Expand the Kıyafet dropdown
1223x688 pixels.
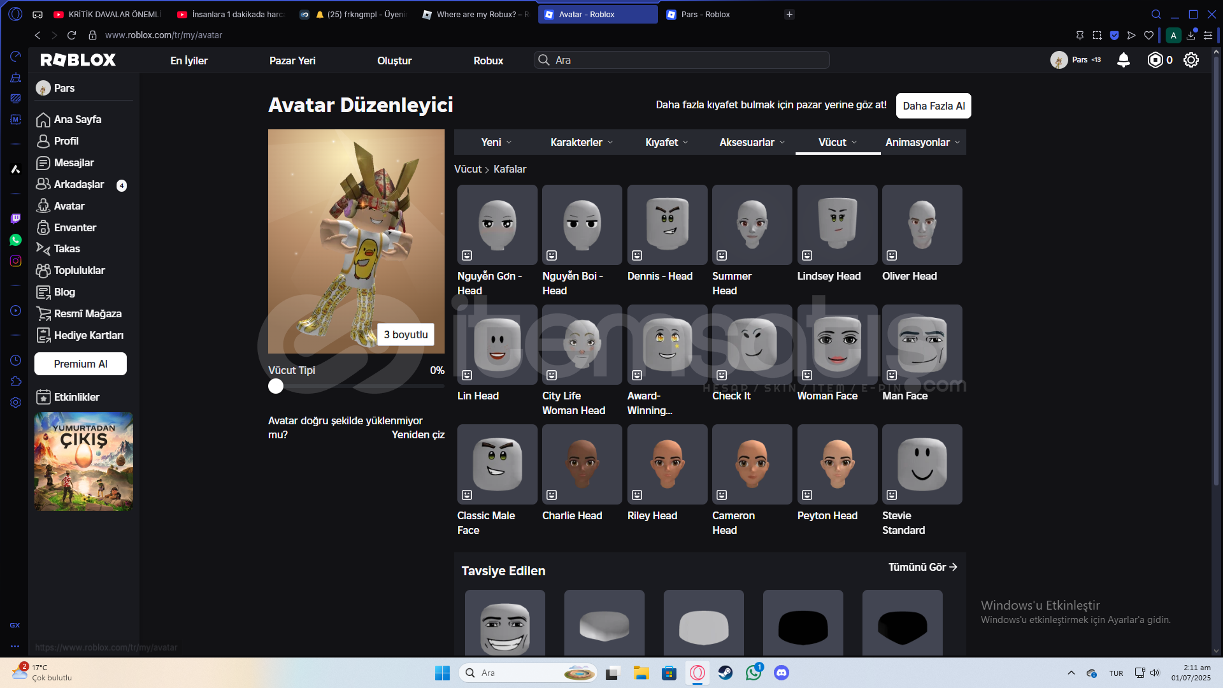[666, 142]
